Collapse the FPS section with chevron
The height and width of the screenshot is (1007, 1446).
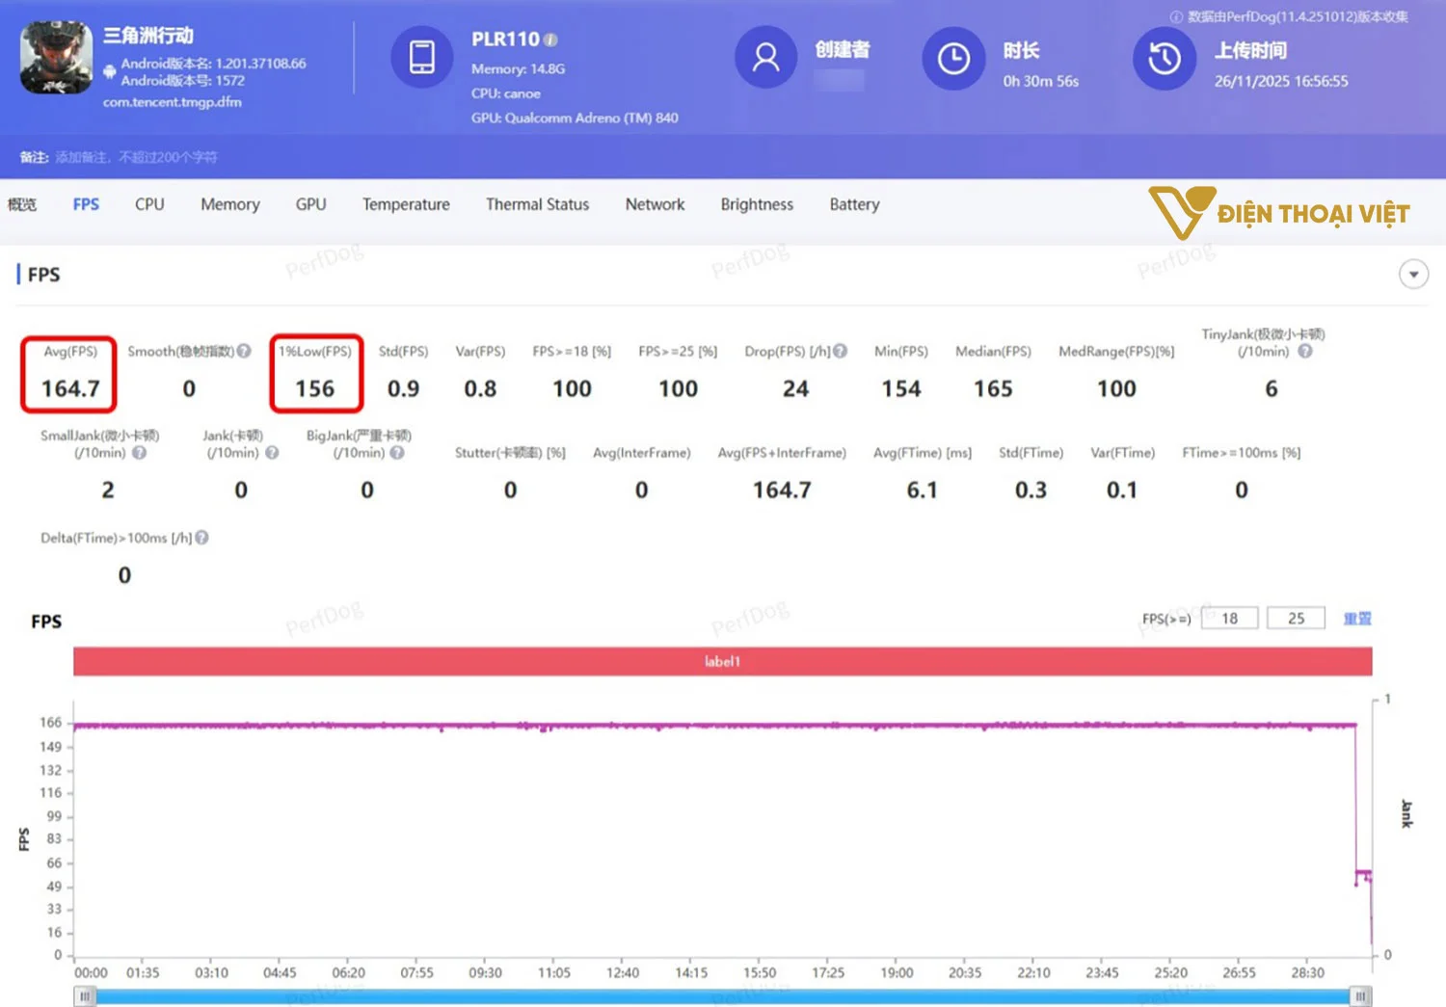tap(1413, 275)
